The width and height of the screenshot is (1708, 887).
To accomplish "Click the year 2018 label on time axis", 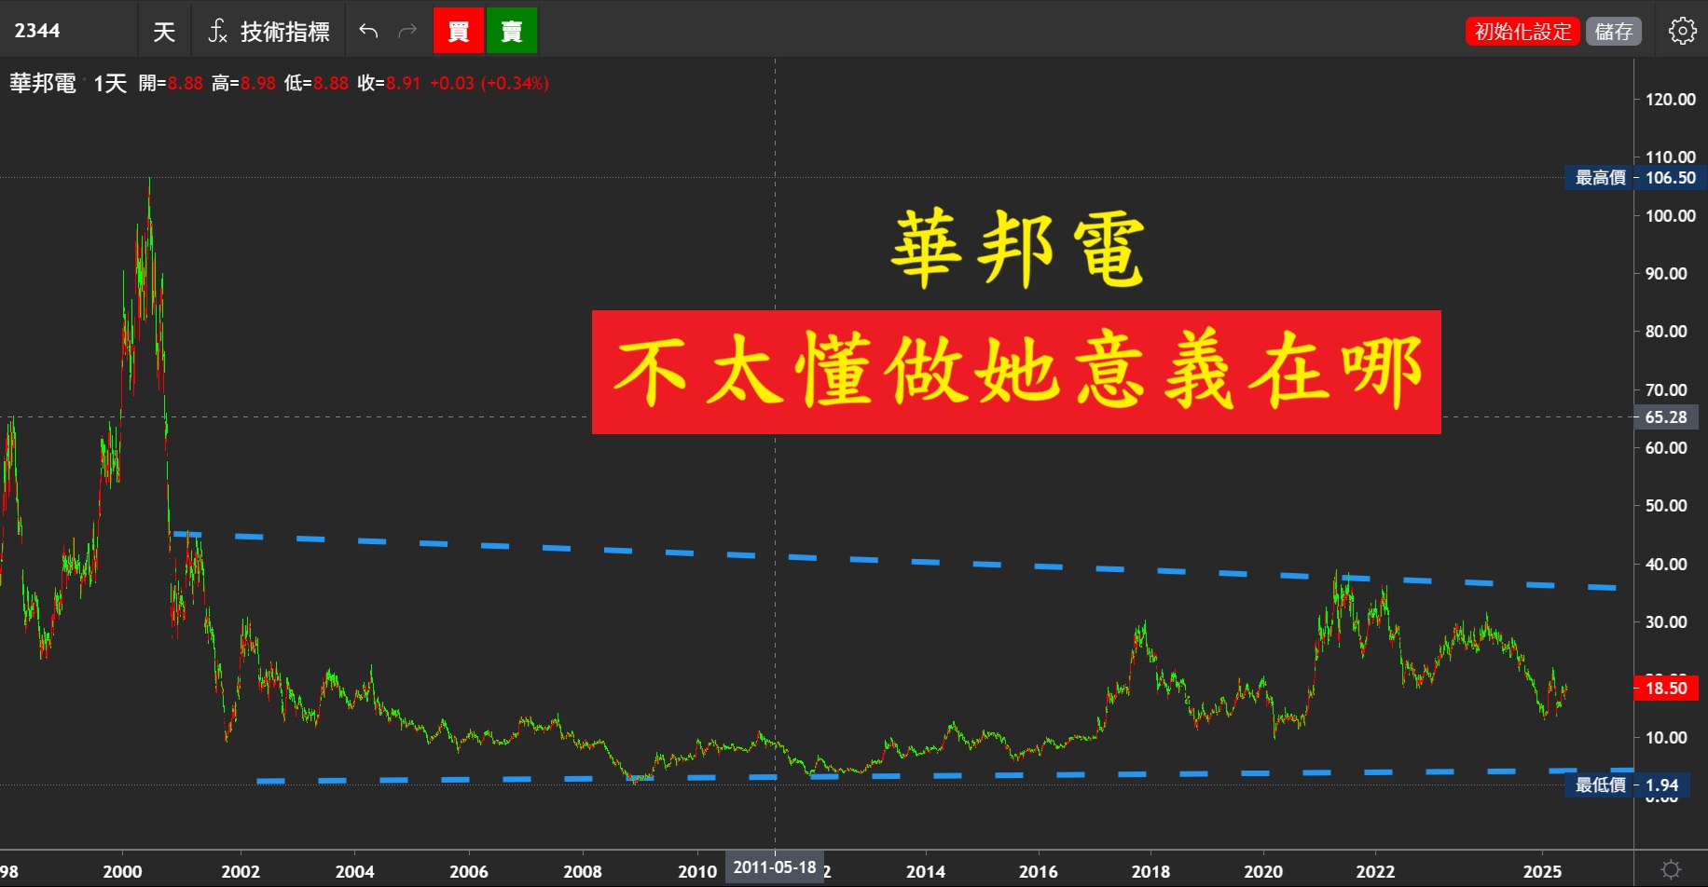I will click(x=1150, y=872).
